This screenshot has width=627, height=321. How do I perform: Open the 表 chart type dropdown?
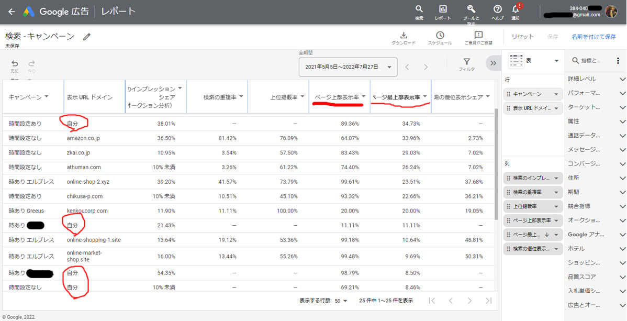534,61
